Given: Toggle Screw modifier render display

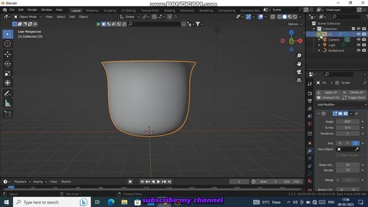Looking at the screenshot, I should [x=346, y=114].
